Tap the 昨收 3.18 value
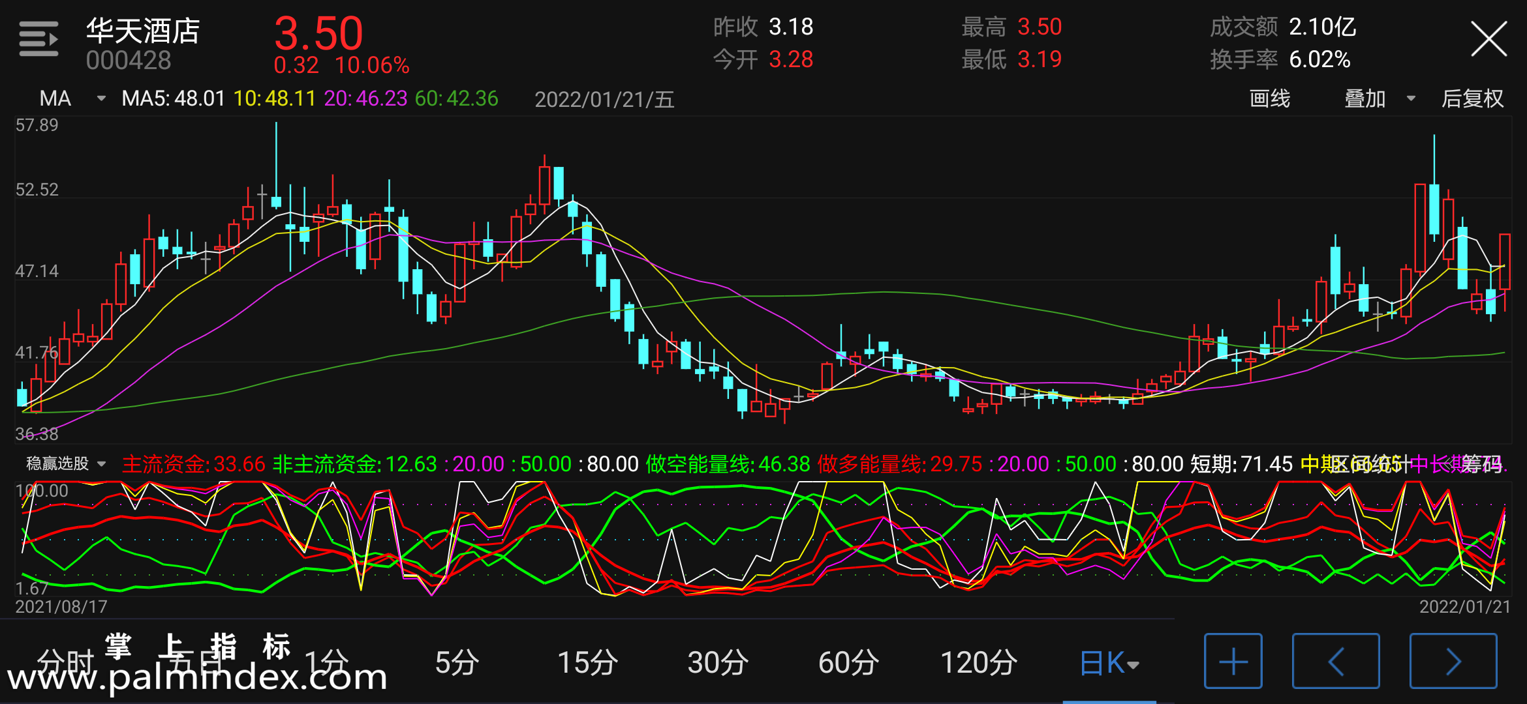This screenshot has width=1527, height=704. [763, 27]
